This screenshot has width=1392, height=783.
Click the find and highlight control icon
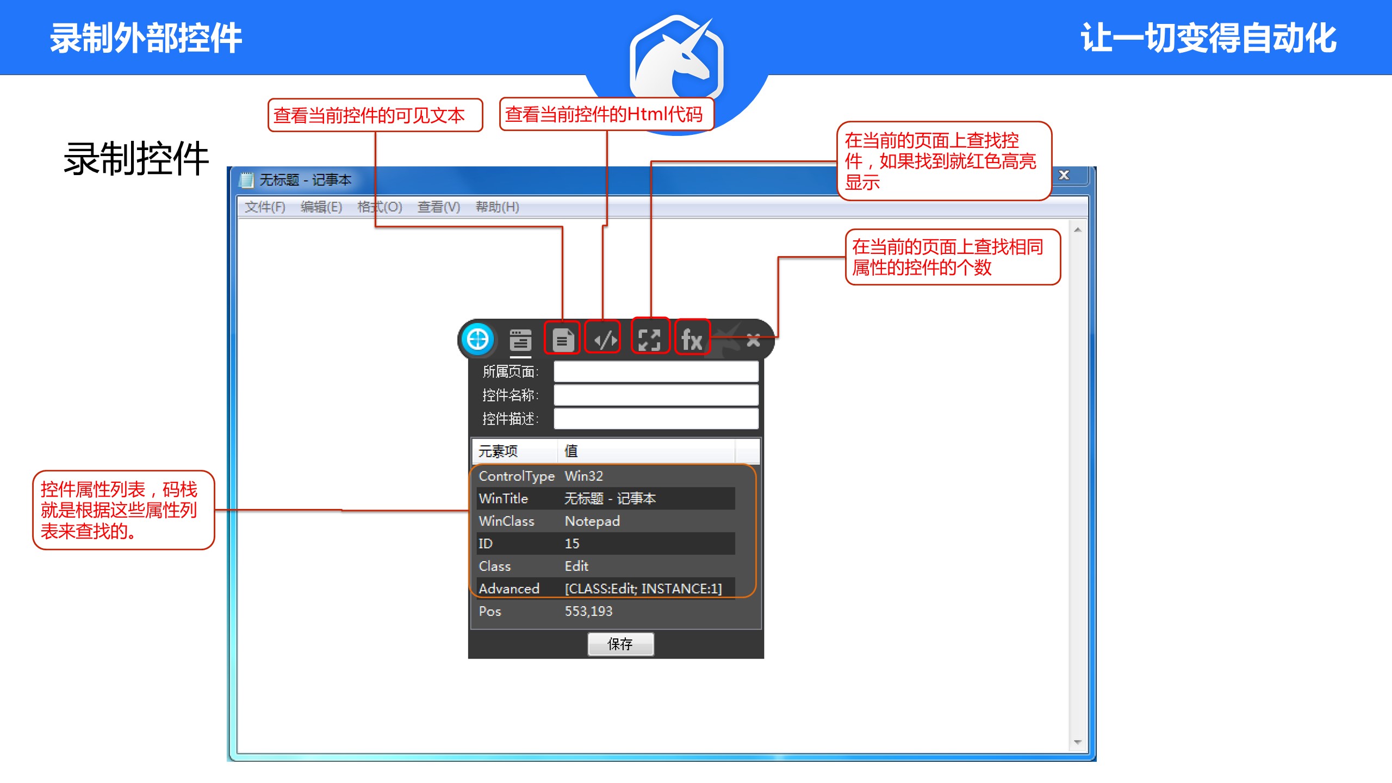649,340
